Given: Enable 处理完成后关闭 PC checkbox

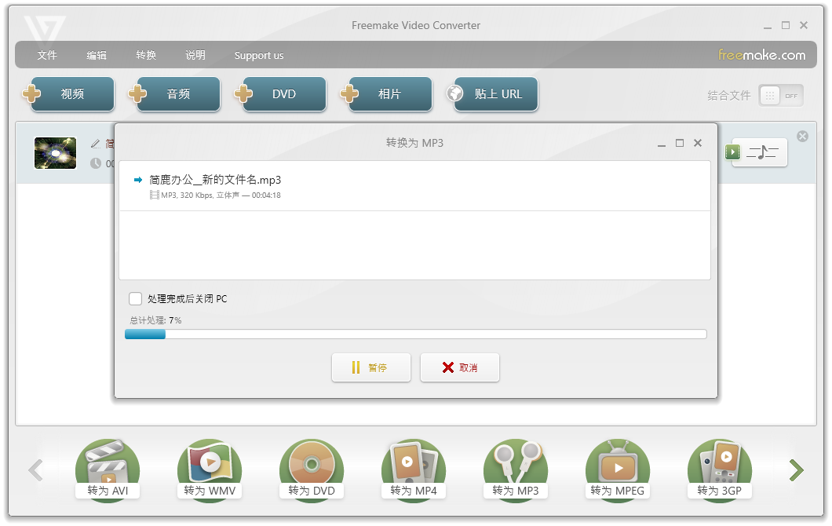Looking at the screenshot, I should click(136, 299).
